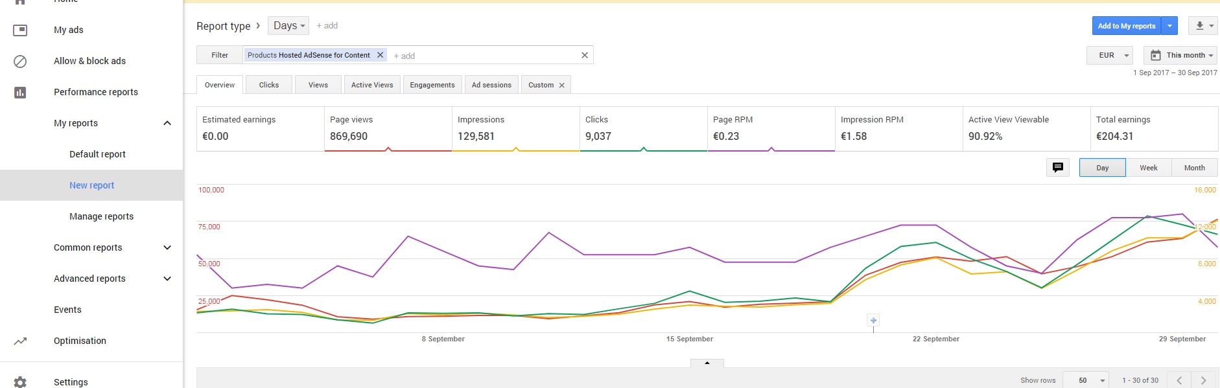Open Settings via the gear icon

coord(20,382)
